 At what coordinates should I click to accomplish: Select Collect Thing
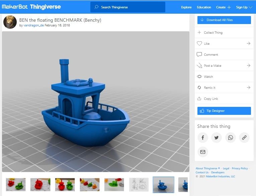(x=224, y=33)
